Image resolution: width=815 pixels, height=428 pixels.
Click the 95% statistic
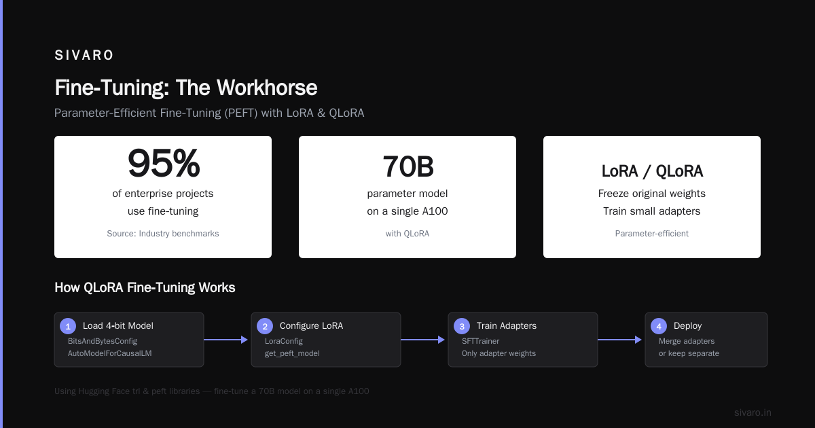coord(164,164)
